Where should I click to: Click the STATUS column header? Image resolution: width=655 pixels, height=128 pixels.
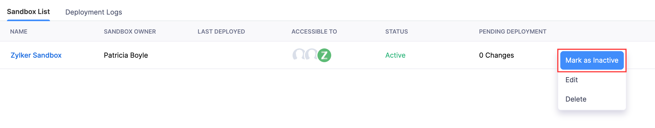[396, 31]
